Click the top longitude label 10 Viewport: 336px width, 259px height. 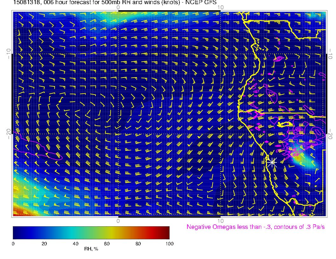pyautogui.click(x=220, y=8)
